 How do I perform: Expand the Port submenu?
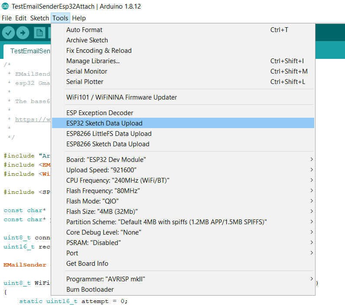tap(183, 253)
